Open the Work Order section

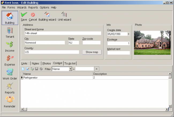point(10,74)
